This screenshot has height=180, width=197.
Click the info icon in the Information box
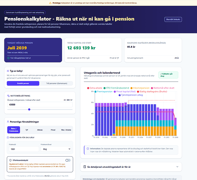88,149
